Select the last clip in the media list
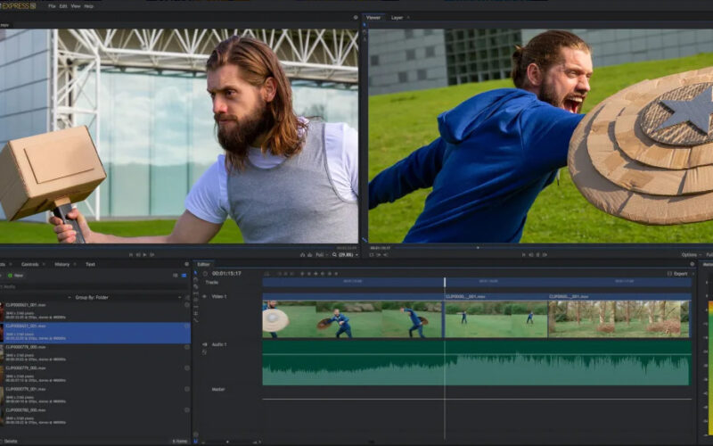This screenshot has width=713, height=446. coord(95,417)
